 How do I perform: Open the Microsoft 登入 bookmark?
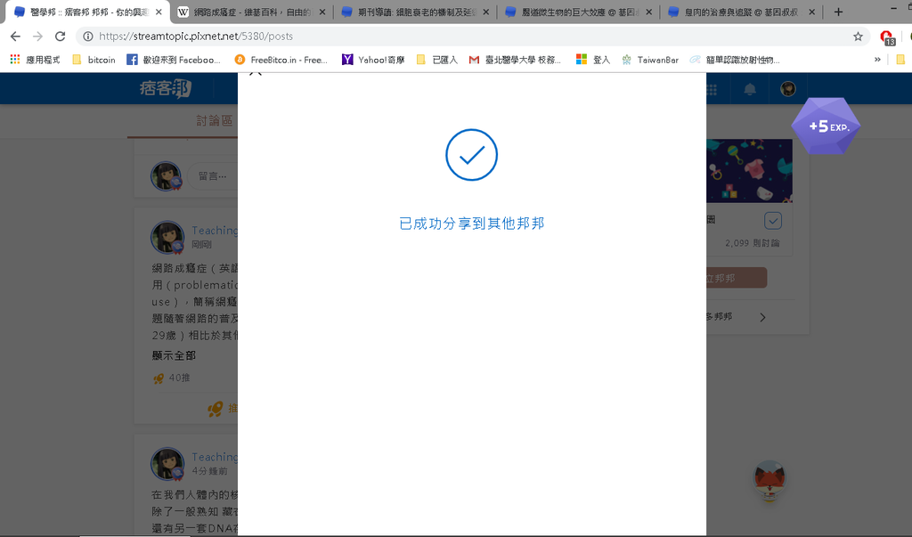[x=592, y=60]
